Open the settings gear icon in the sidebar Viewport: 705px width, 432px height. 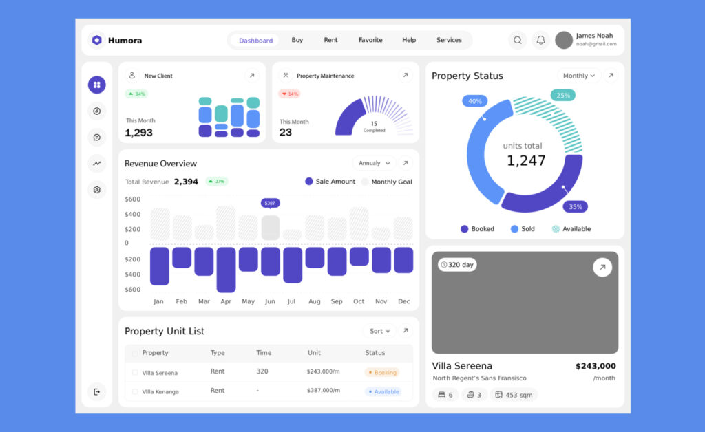96,190
